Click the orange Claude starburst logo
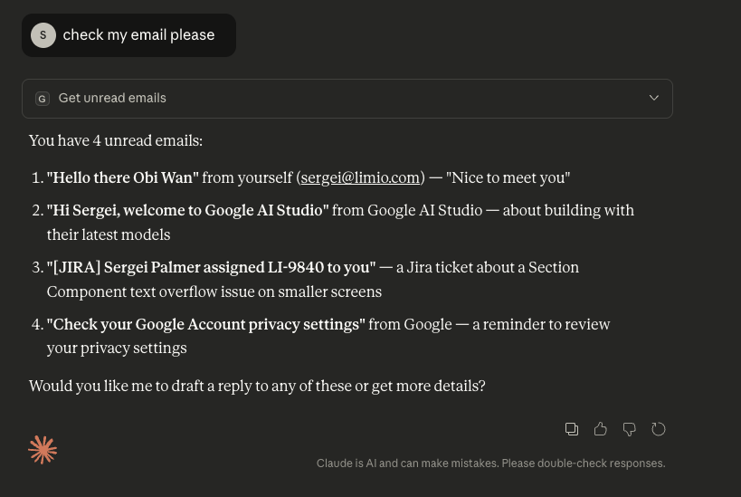The image size is (741, 497). [x=43, y=450]
